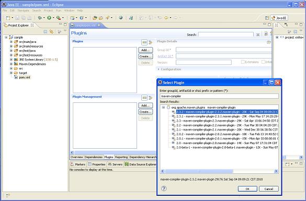Click the Group Id input field

pos(224,50)
